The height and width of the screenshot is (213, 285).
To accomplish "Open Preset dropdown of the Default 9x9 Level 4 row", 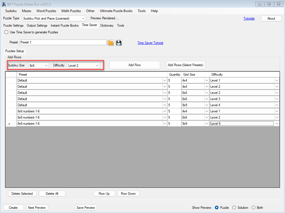I will pyautogui.click(x=164, y=105).
